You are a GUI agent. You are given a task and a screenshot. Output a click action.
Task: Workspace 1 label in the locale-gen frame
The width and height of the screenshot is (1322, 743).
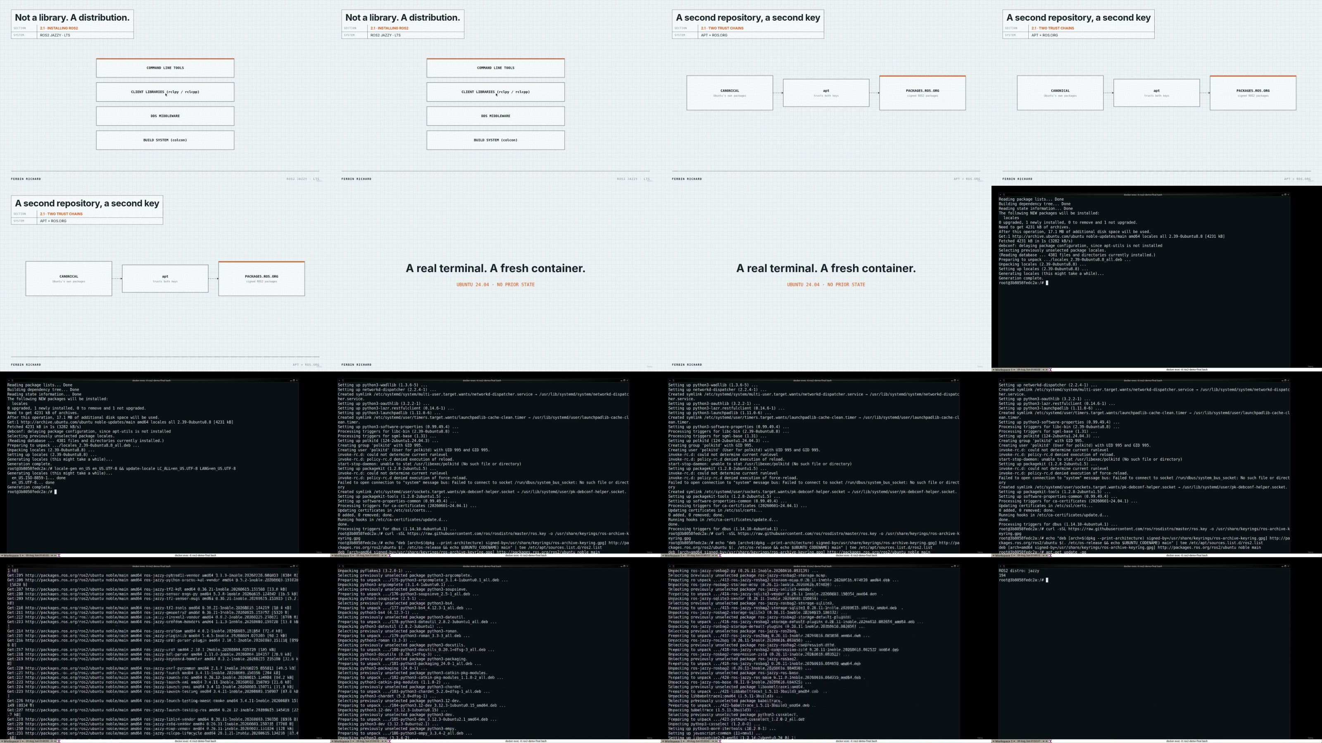pos(12,555)
